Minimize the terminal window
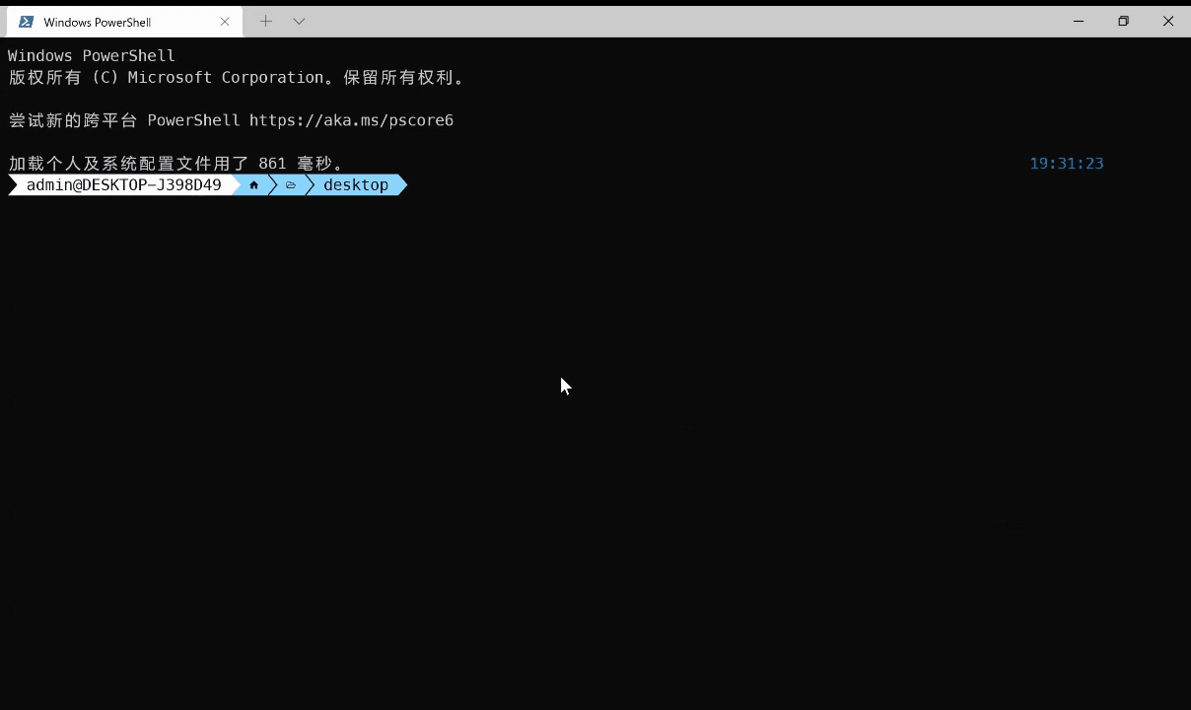The width and height of the screenshot is (1191, 710). 1079,22
